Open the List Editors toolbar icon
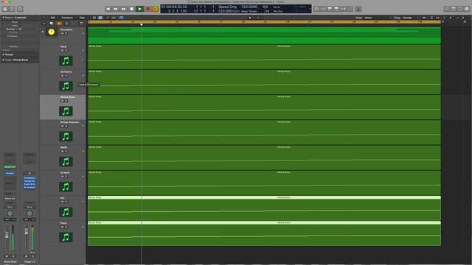The width and height of the screenshot is (472, 265). point(447,9)
